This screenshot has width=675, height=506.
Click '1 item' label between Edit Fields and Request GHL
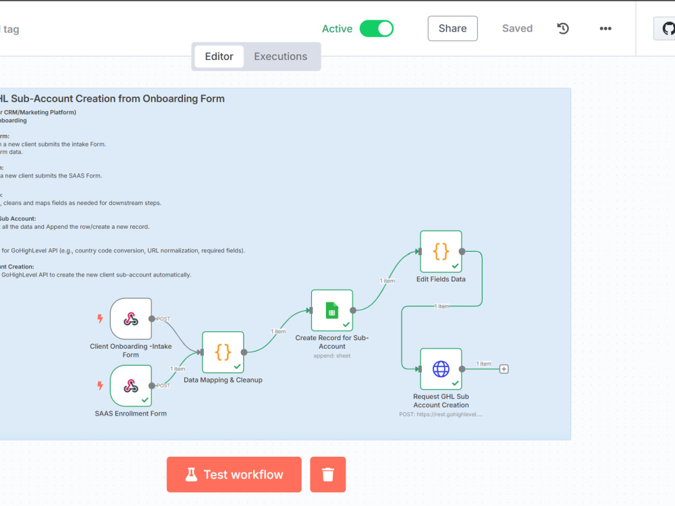(441, 306)
